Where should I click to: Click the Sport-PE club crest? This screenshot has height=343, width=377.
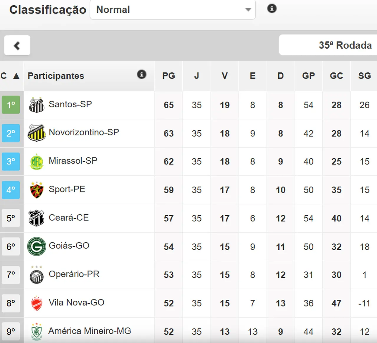[x=37, y=190]
